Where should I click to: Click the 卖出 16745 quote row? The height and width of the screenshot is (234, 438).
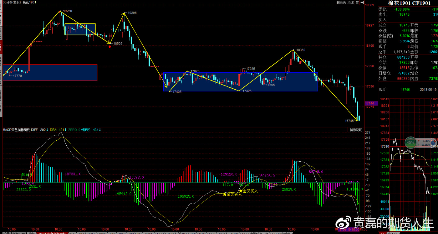408,14
